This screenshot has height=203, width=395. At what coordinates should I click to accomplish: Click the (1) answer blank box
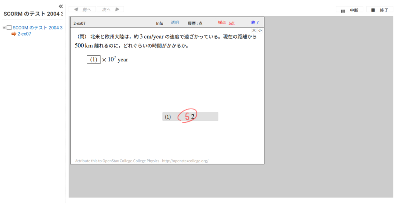pyautogui.click(x=93, y=59)
